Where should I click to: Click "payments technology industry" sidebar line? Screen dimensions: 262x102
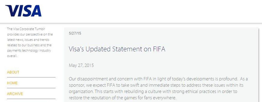pyautogui.click(x=29, y=51)
